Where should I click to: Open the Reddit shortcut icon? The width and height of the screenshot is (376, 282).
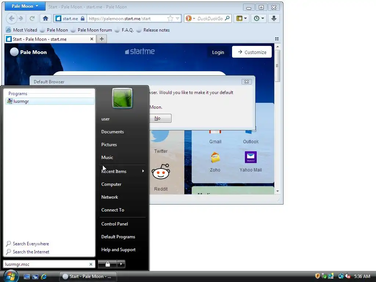(161, 172)
